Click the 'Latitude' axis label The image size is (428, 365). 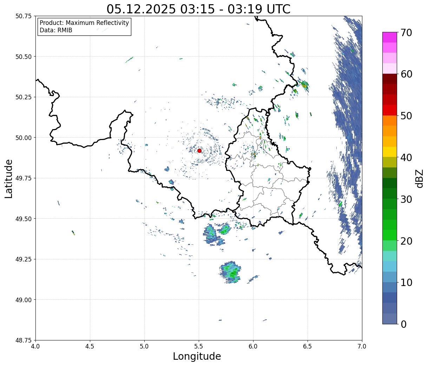[9, 178]
